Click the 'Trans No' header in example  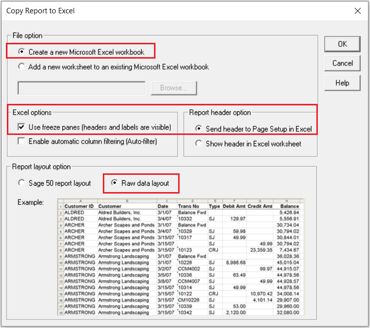(188, 206)
